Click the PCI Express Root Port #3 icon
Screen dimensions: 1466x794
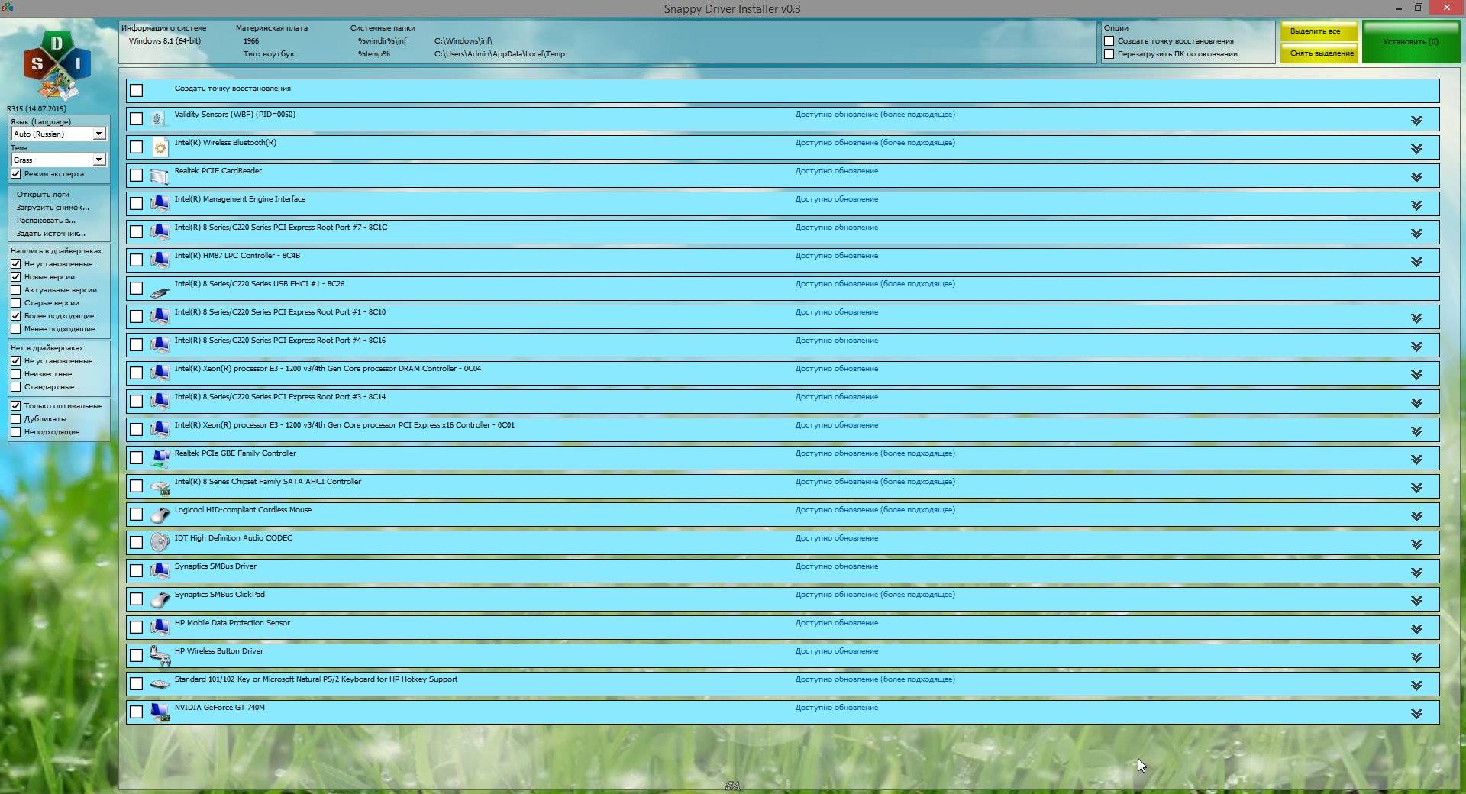click(x=159, y=402)
